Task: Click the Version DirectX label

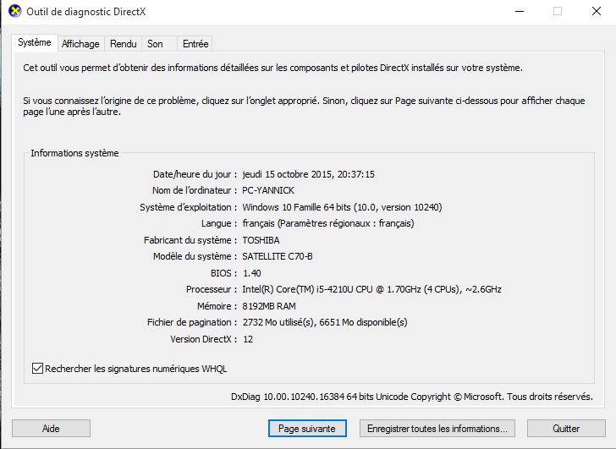Action: pyautogui.click(x=204, y=339)
